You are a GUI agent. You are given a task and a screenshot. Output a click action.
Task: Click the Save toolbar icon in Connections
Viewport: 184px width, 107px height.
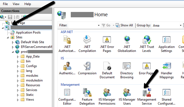click(10, 17)
